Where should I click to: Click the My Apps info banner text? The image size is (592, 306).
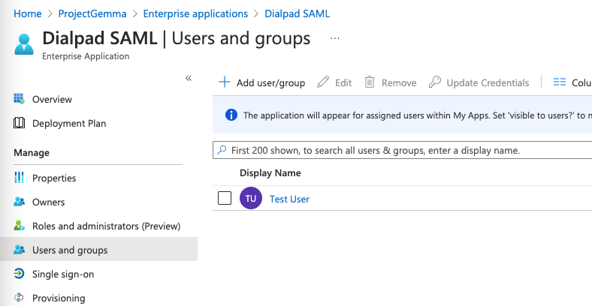click(417, 115)
